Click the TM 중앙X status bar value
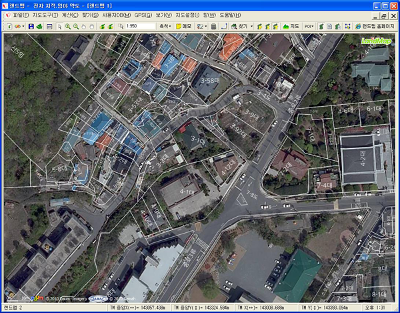 138,308
